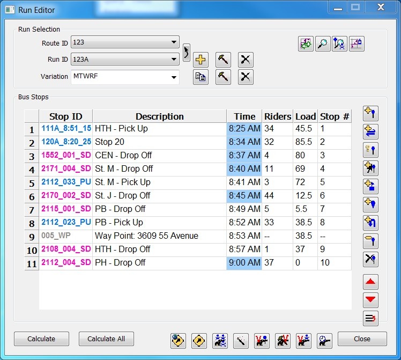Click the X delete icon in the Run ID row
401x360 pixels.
pos(246,60)
